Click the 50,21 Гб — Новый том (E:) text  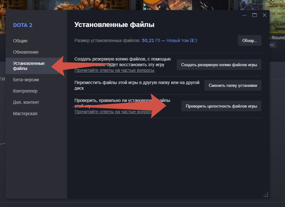click(x=169, y=40)
